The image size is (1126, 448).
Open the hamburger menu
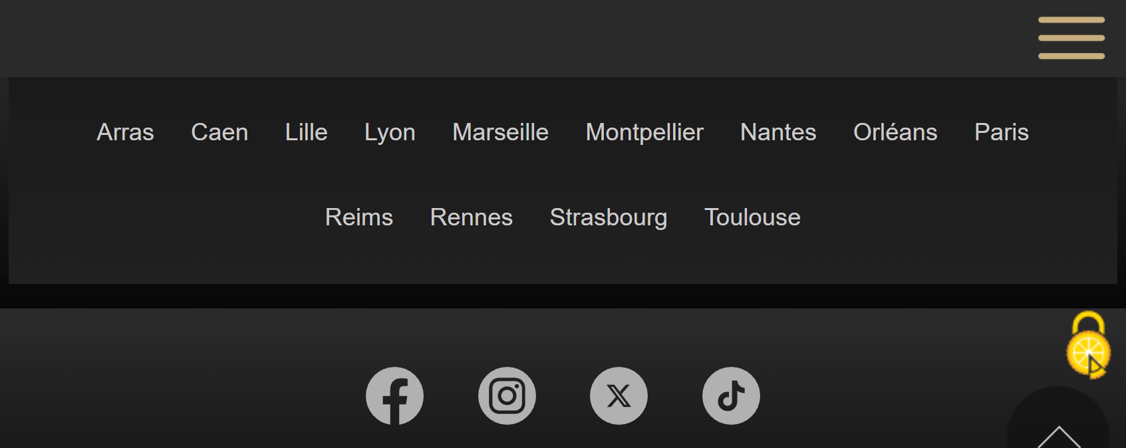click(1071, 38)
